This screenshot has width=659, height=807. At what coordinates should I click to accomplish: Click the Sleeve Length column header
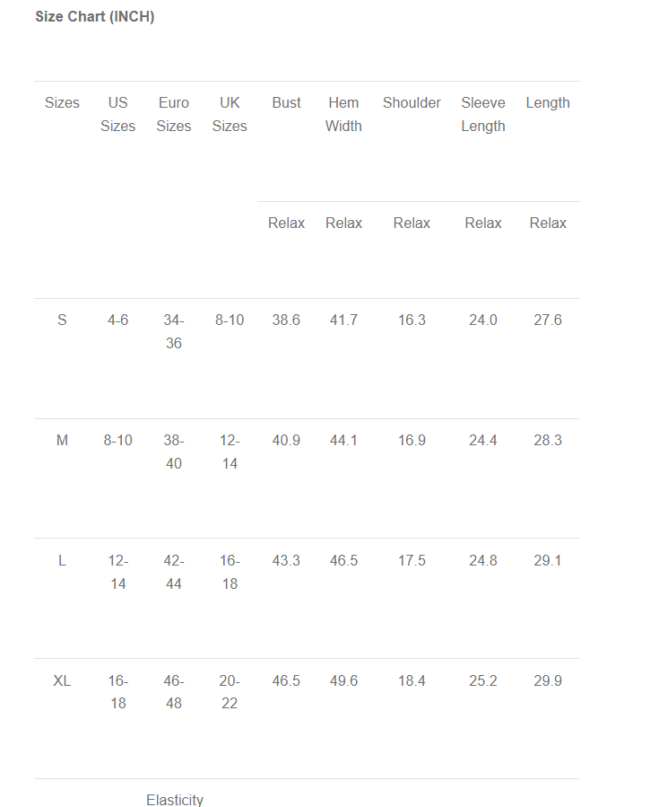[483, 114]
